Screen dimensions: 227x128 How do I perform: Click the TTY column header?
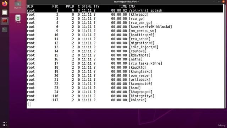pos(96,6)
